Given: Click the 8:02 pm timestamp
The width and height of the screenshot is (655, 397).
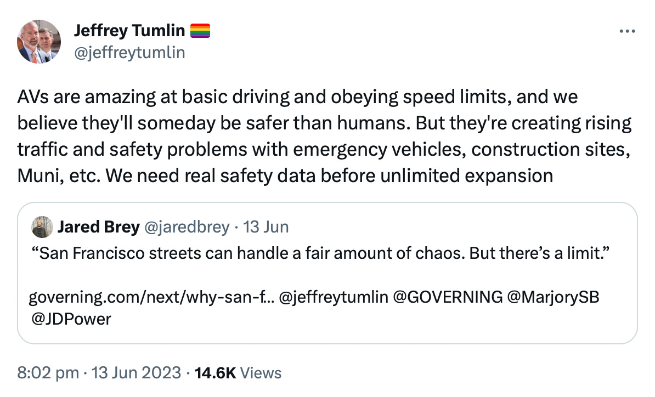Looking at the screenshot, I should tap(48, 373).
